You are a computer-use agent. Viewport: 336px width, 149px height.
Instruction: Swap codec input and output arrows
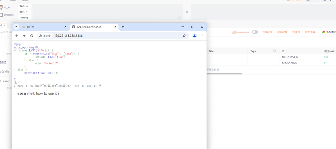187,12
